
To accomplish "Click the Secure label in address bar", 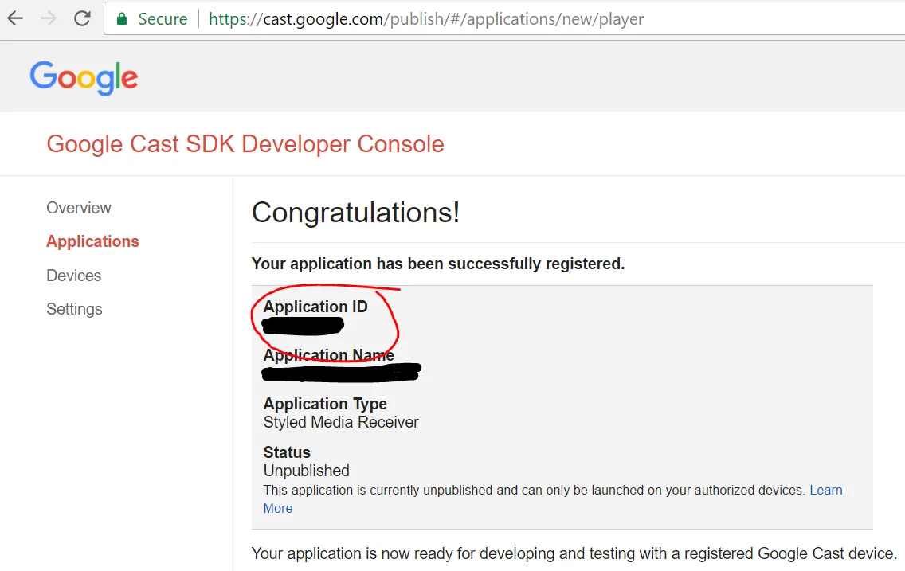I will pyautogui.click(x=163, y=19).
